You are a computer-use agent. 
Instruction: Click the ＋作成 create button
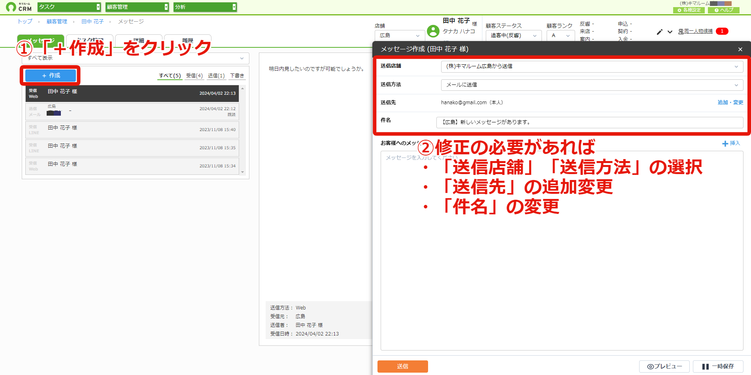[51, 75]
